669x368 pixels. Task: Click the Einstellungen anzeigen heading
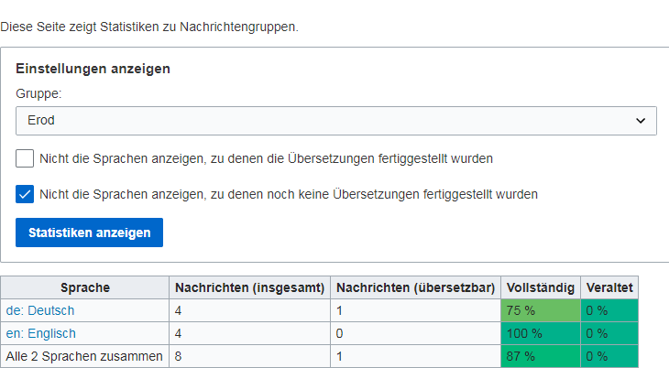point(93,69)
